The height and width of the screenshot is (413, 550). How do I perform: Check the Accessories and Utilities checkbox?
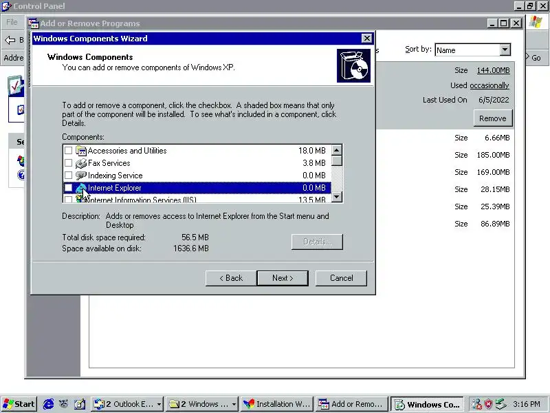[x=68, y=151]
